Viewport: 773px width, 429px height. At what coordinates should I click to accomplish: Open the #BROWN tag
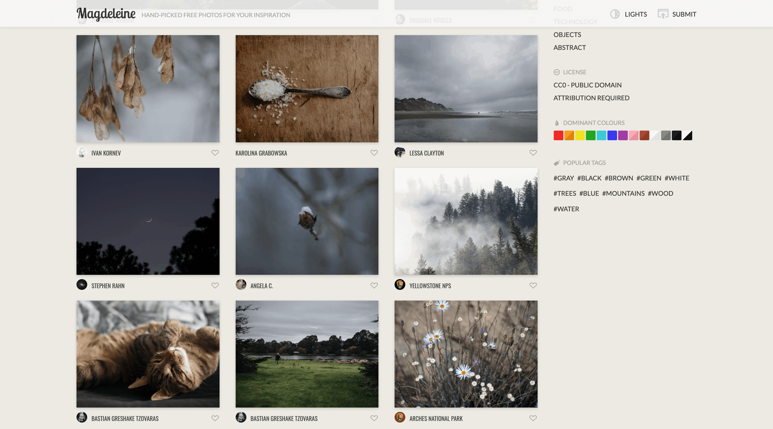coord(619,178)
